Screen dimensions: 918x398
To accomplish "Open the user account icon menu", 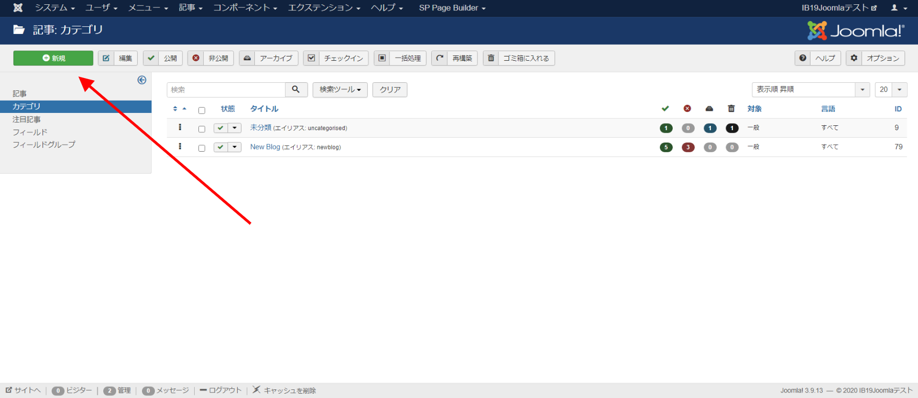I will (898, 8).
